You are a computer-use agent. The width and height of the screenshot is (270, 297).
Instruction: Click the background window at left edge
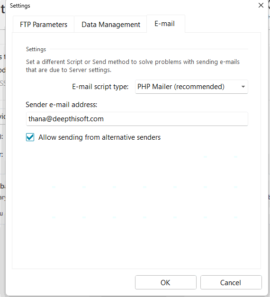click(x=2, y=133)
